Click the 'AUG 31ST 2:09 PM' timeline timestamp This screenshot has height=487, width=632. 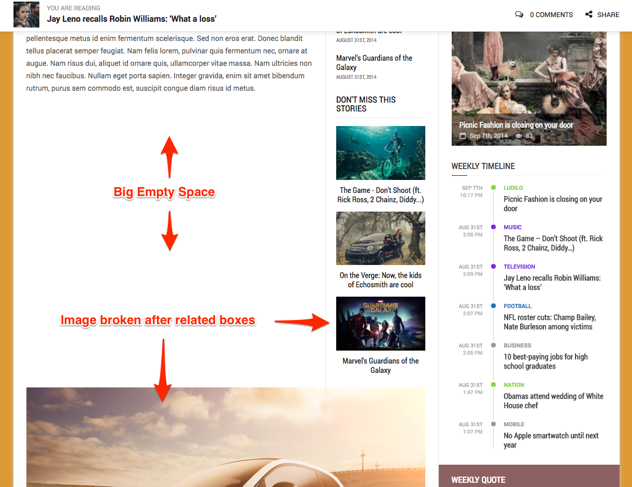click(x=471, y=270)
